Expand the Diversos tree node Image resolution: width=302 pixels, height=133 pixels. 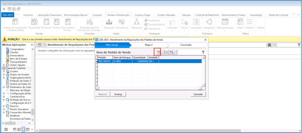coord(4,106)
